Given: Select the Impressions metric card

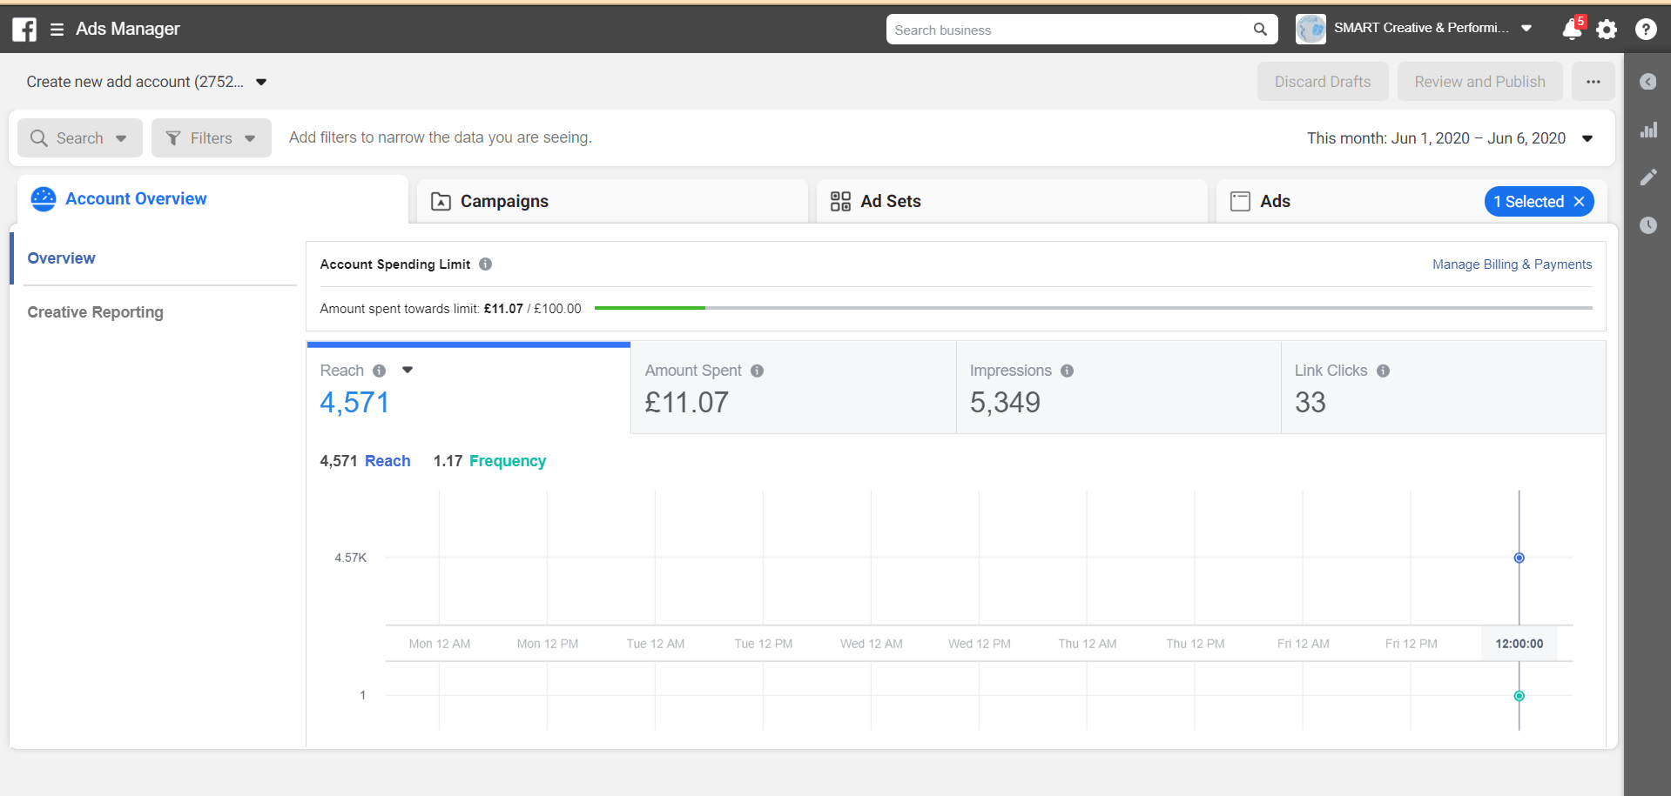Looking at the screenshot, I should pos(1118,388).
